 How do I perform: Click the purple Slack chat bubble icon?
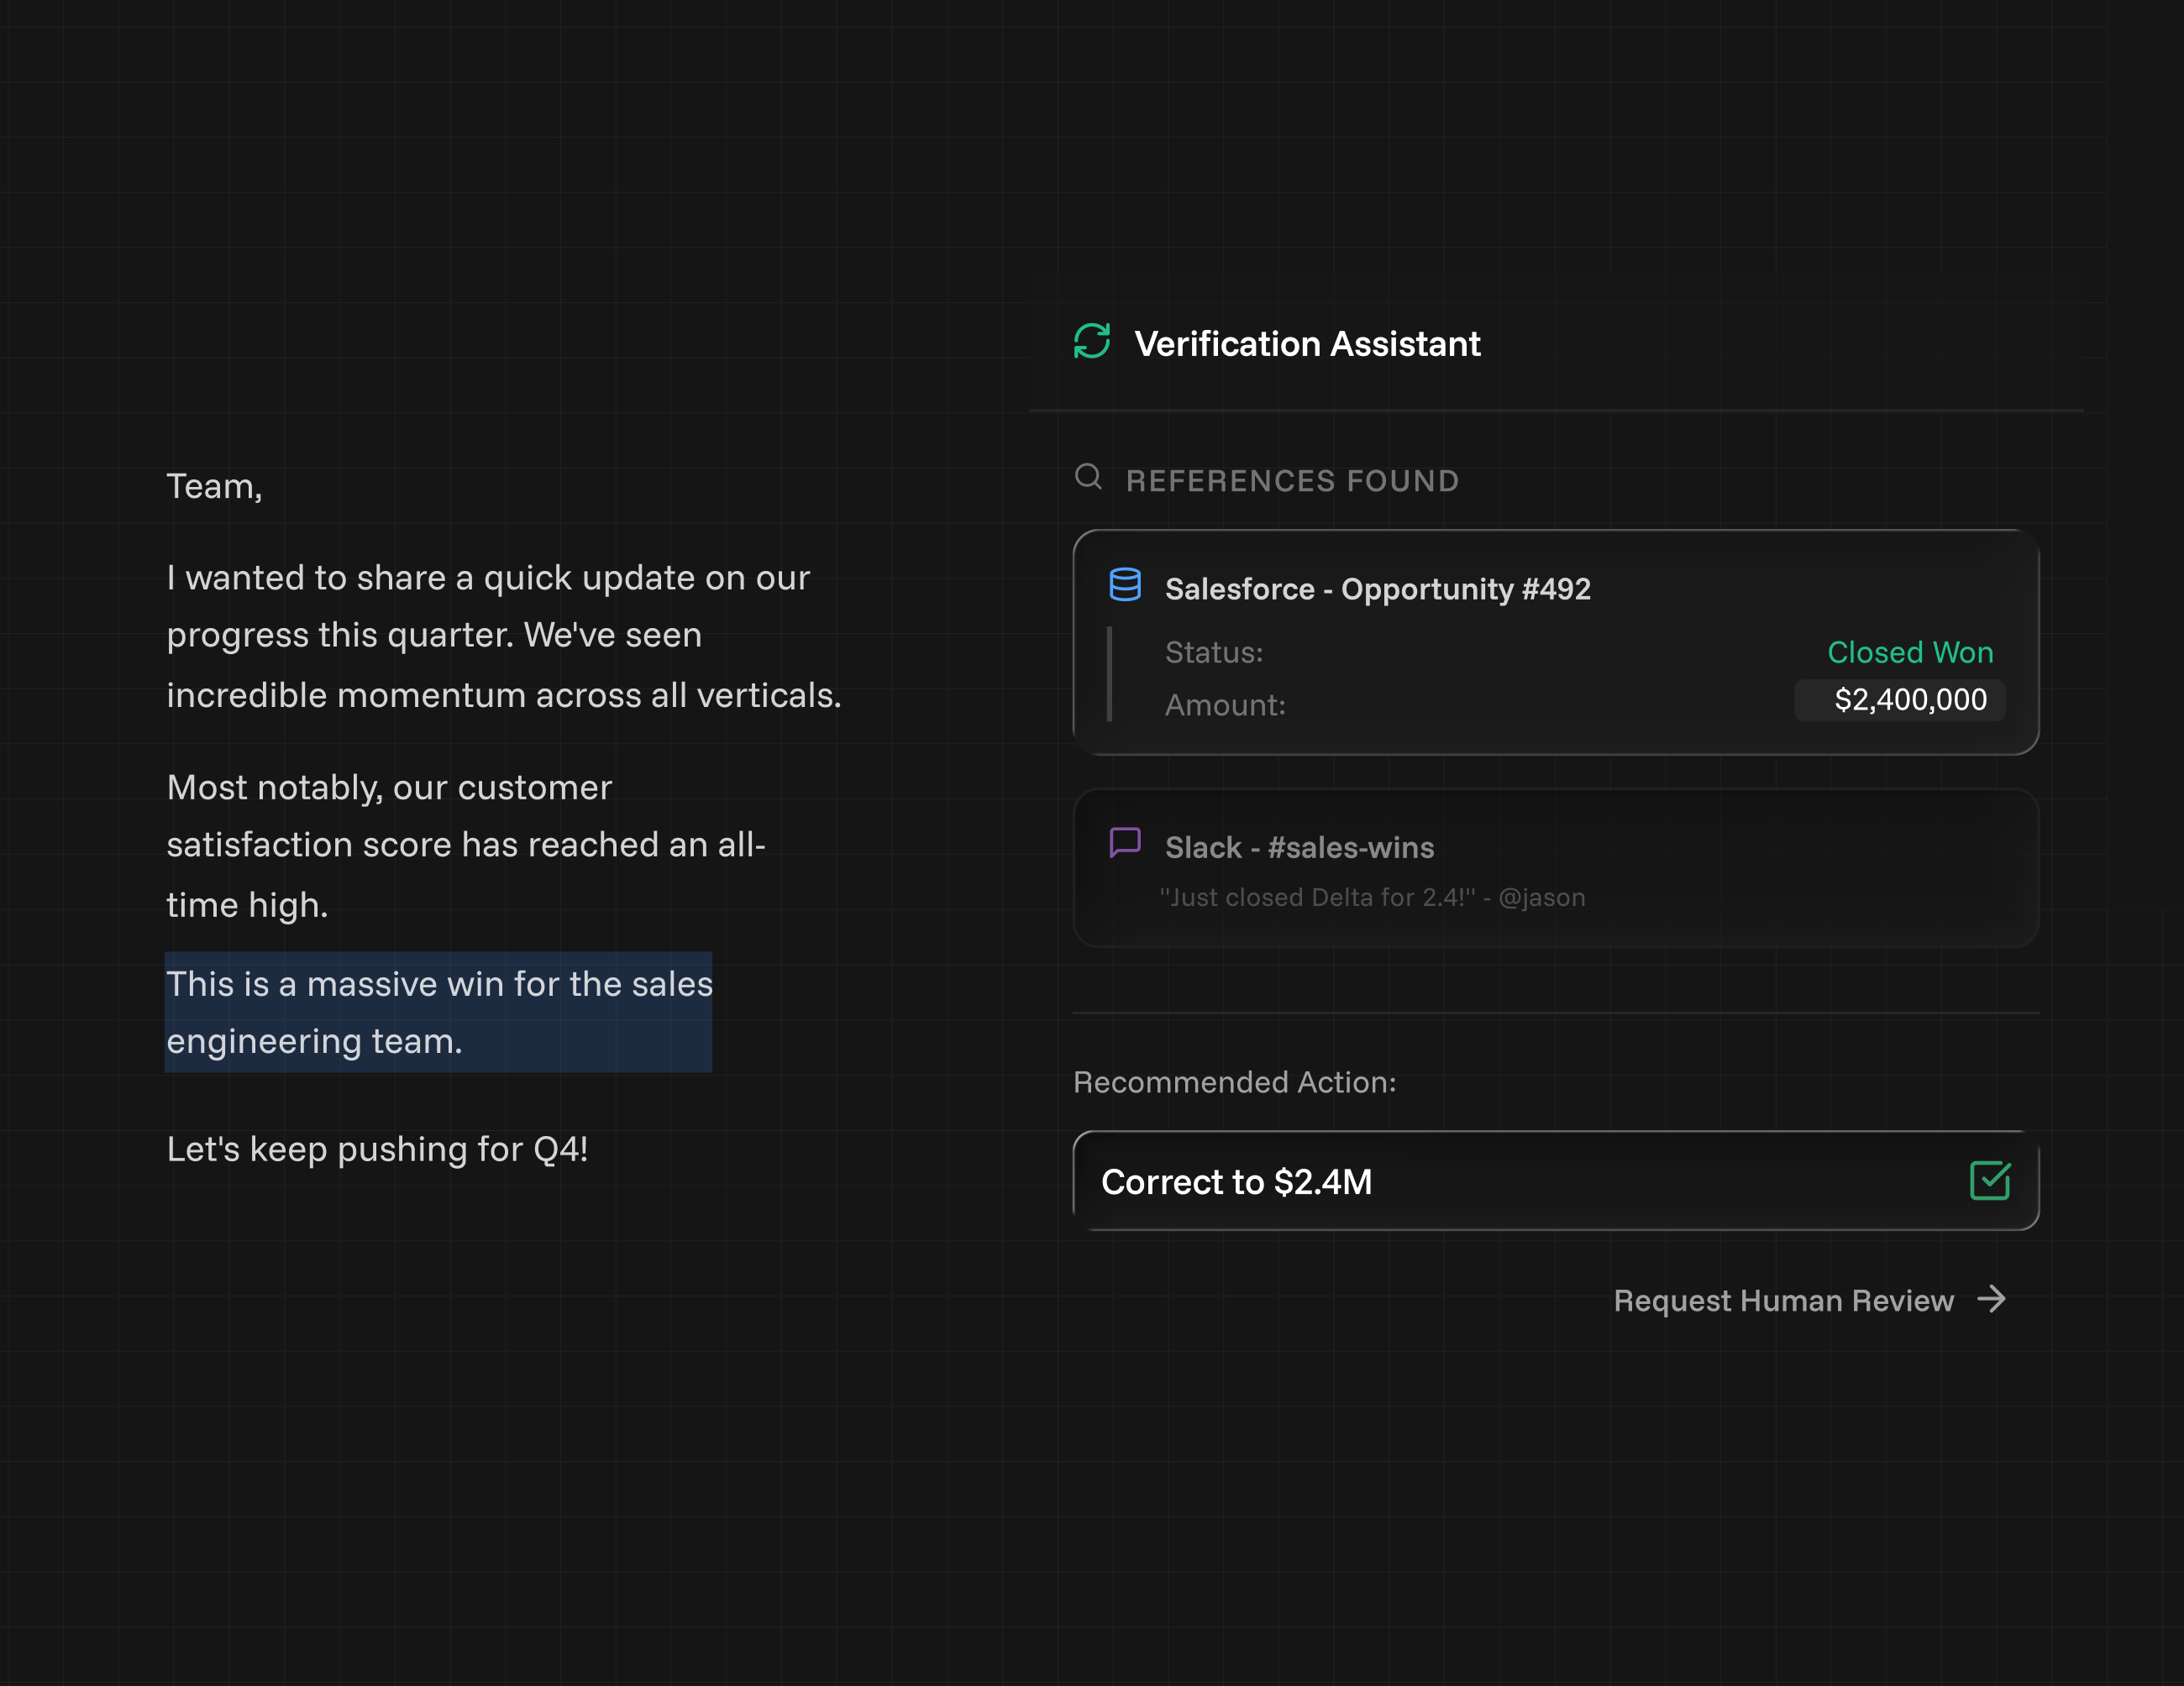tap(1125, 842)
